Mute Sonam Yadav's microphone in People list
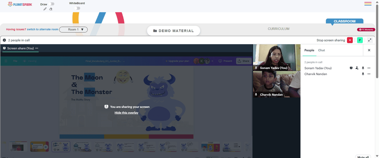The image size is (379, 158). coord(363,68)
